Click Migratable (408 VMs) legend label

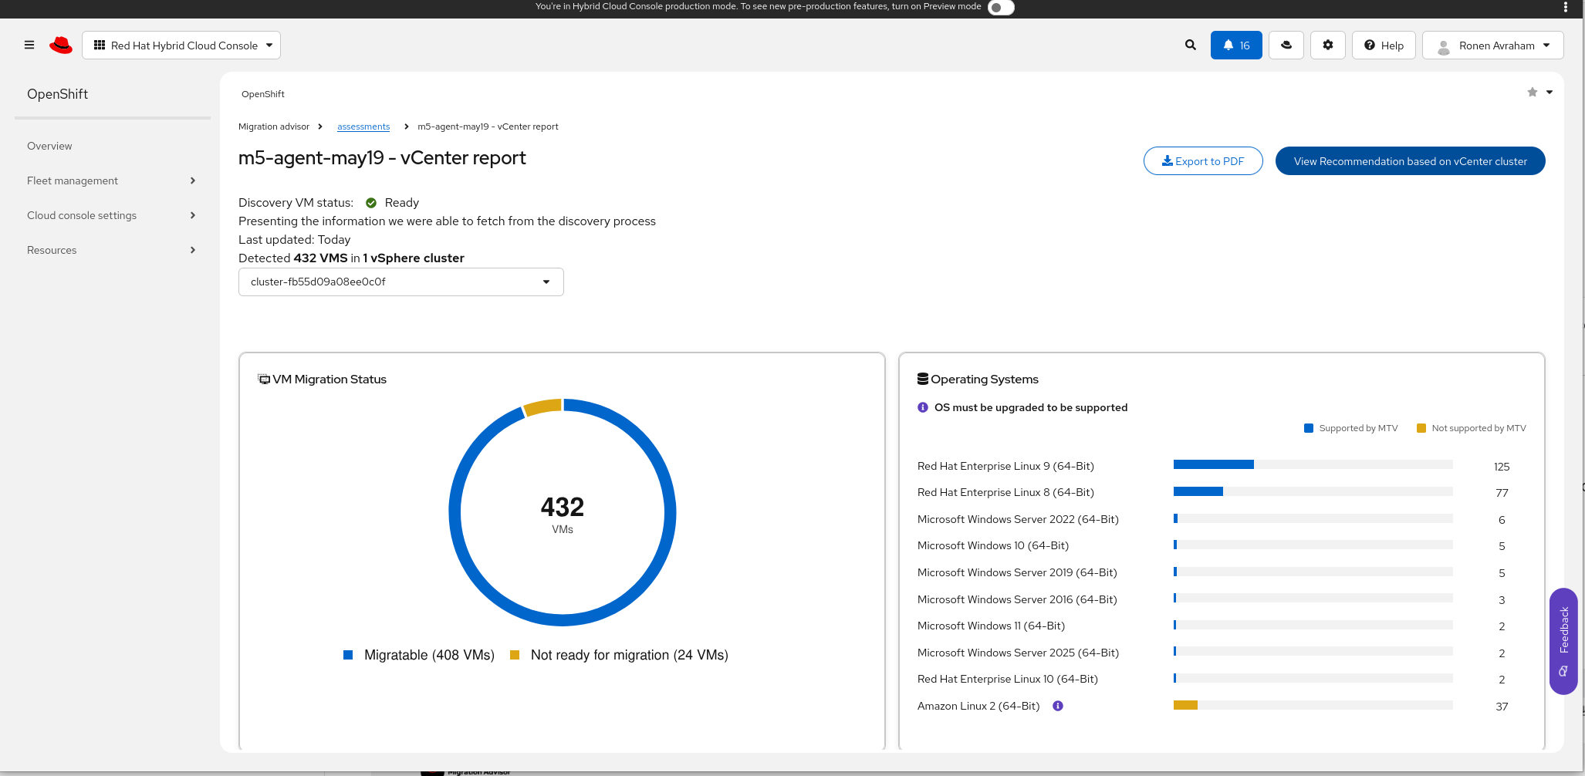point(429,655)
